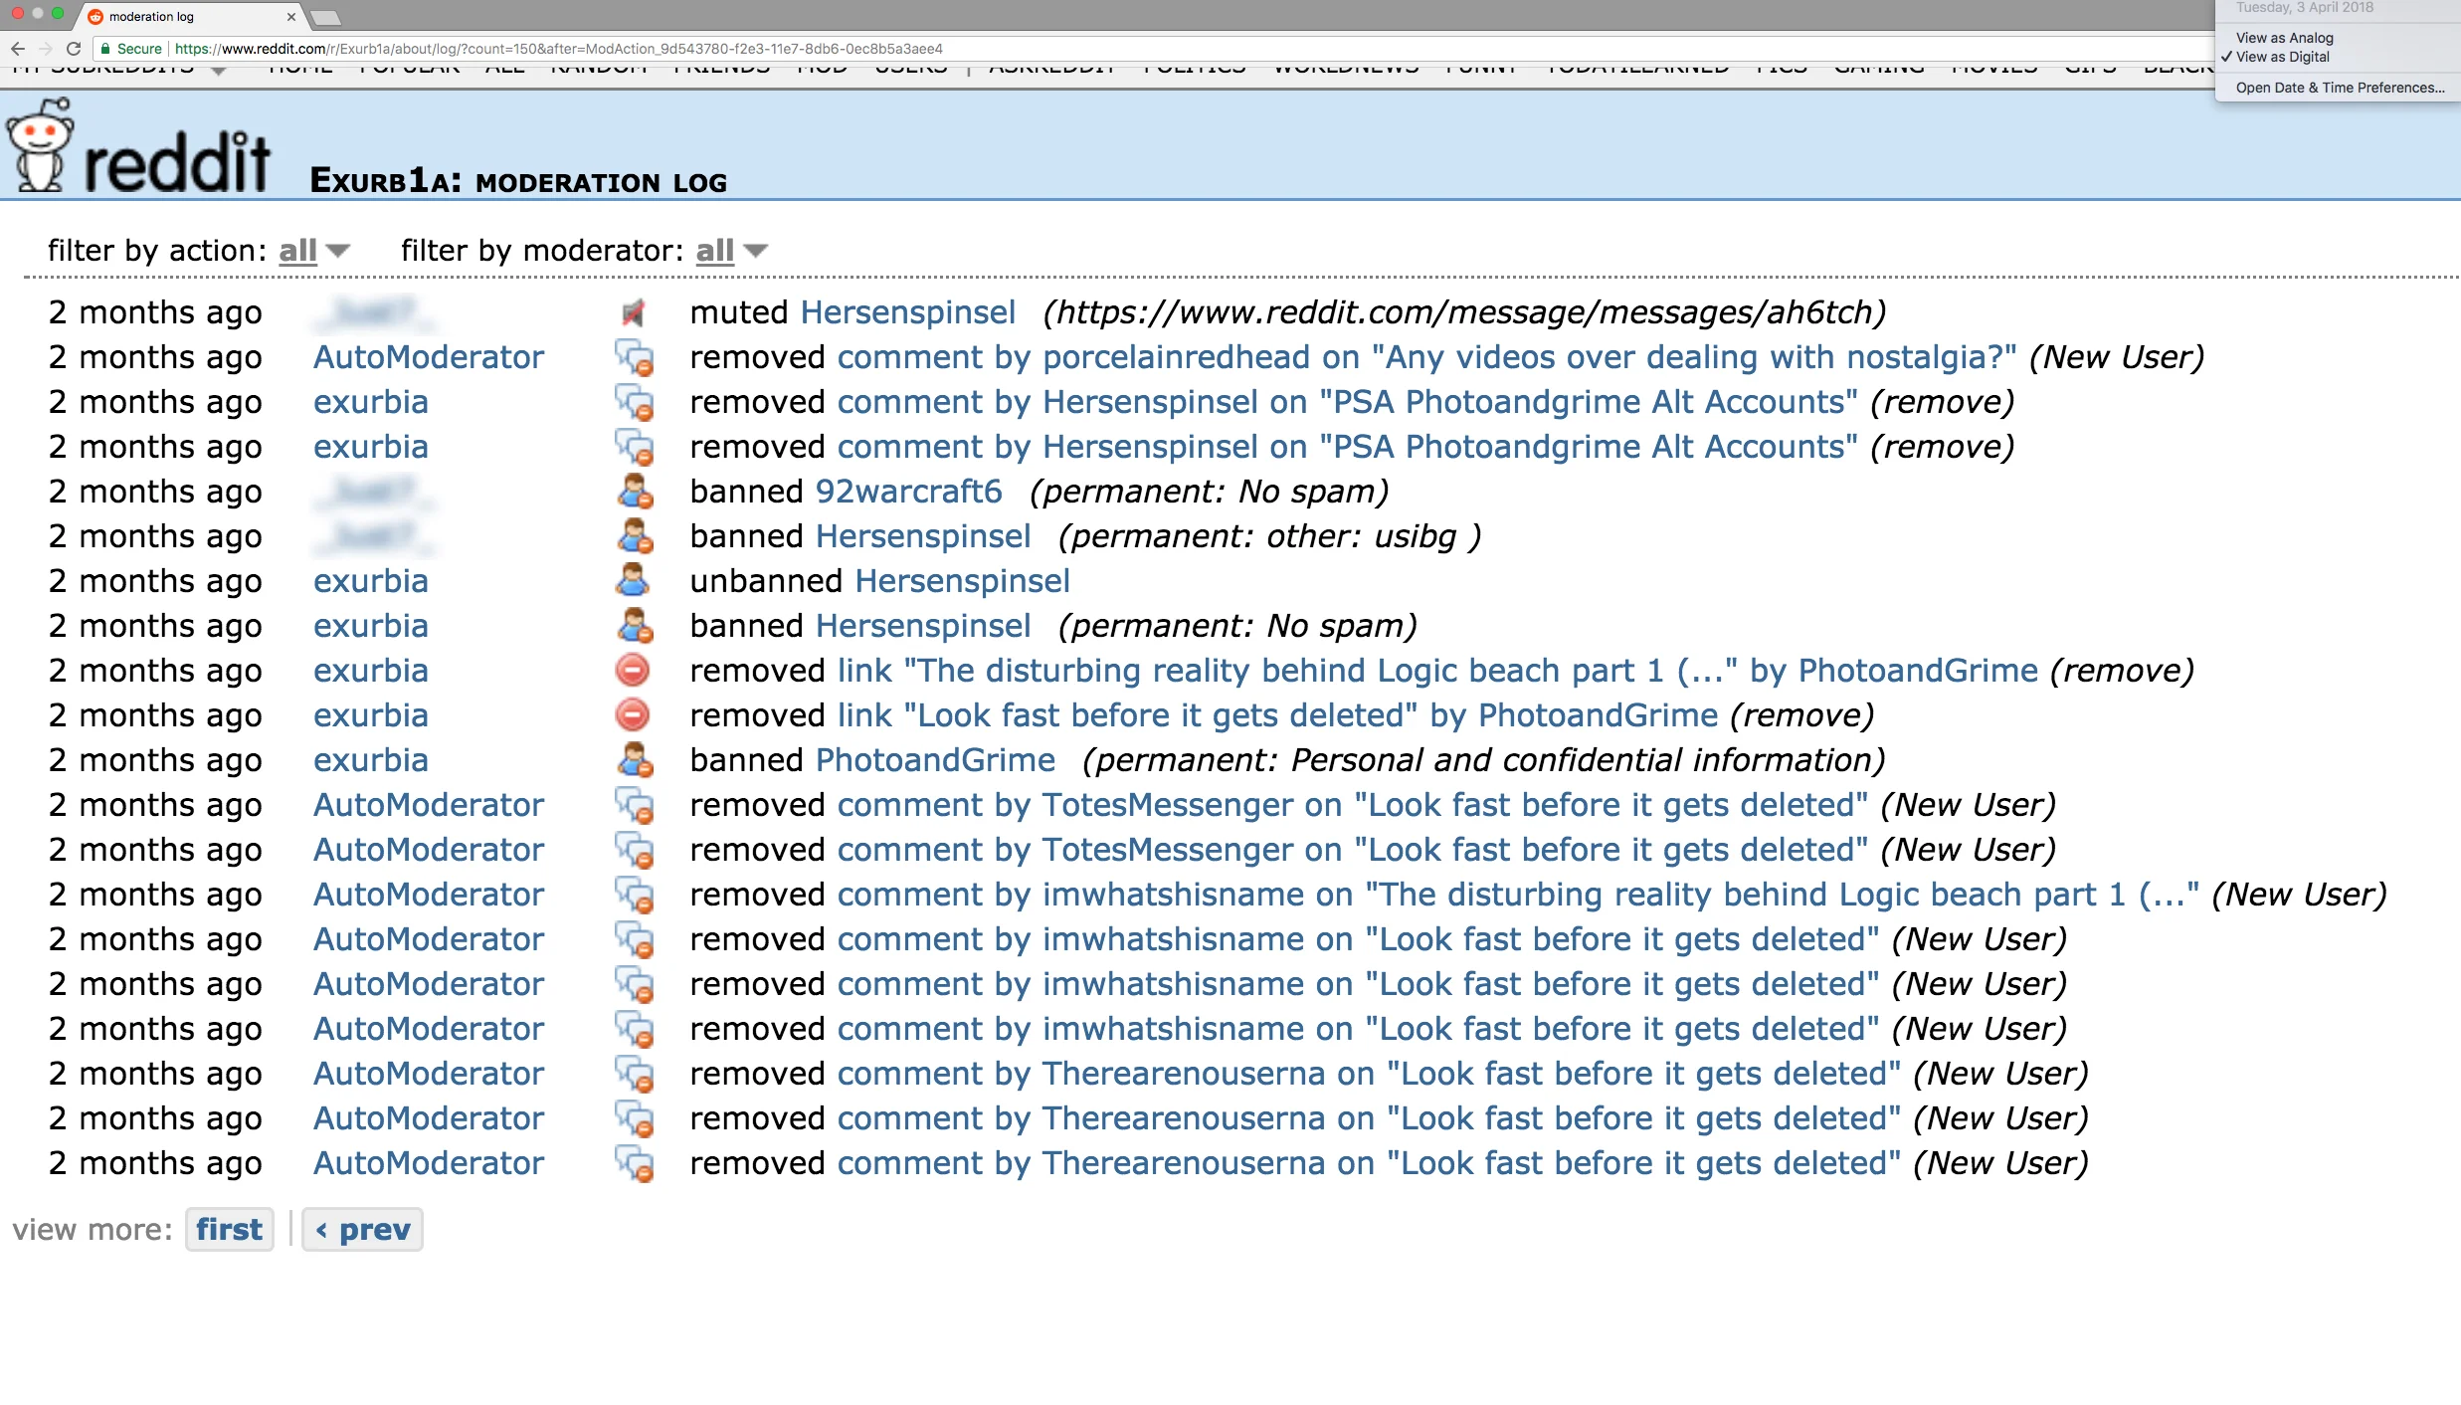
Task: Click the secure padlock icon in address bar
Action: [105, 49]
